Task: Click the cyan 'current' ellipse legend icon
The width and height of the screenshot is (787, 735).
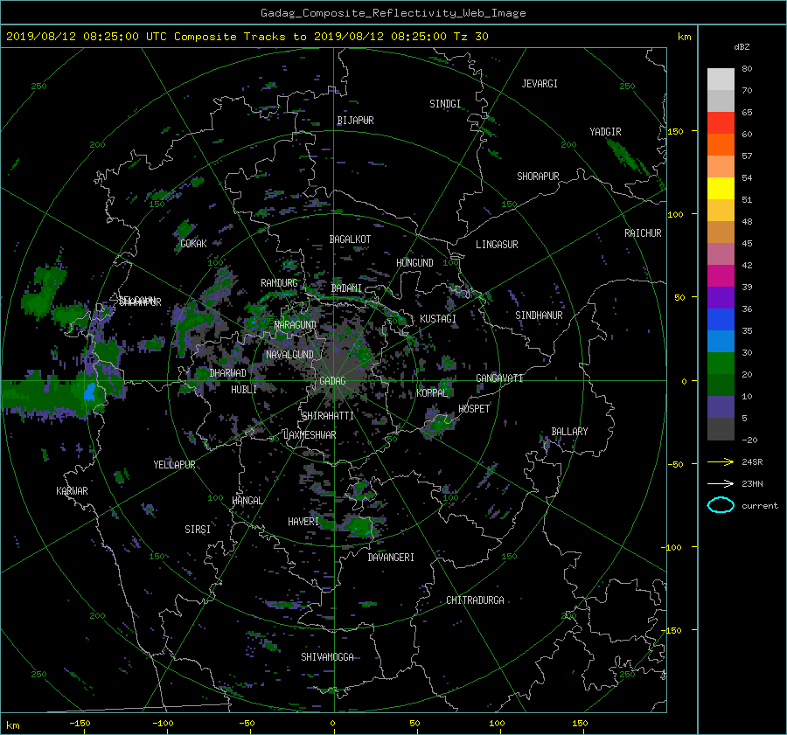Action: [721, 505]
